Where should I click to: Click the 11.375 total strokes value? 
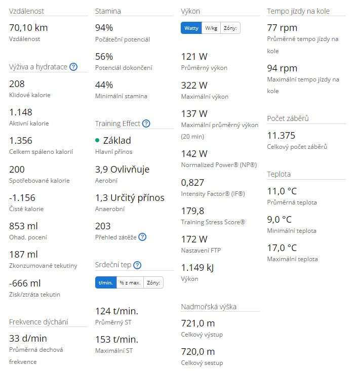(281, 135)
